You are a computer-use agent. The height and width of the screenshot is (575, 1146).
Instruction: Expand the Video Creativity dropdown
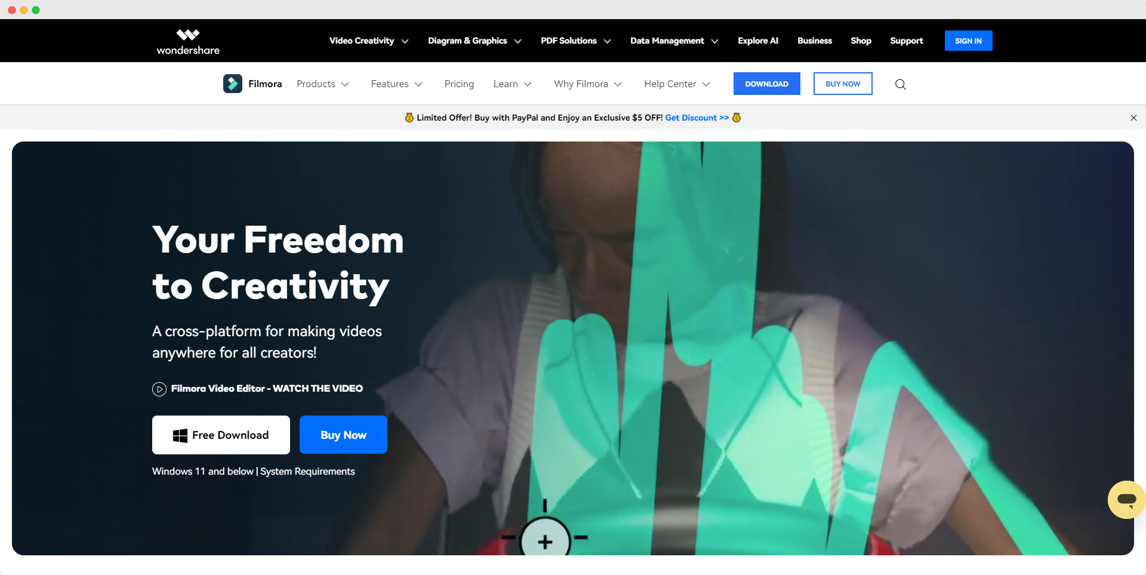click(369, 41)
